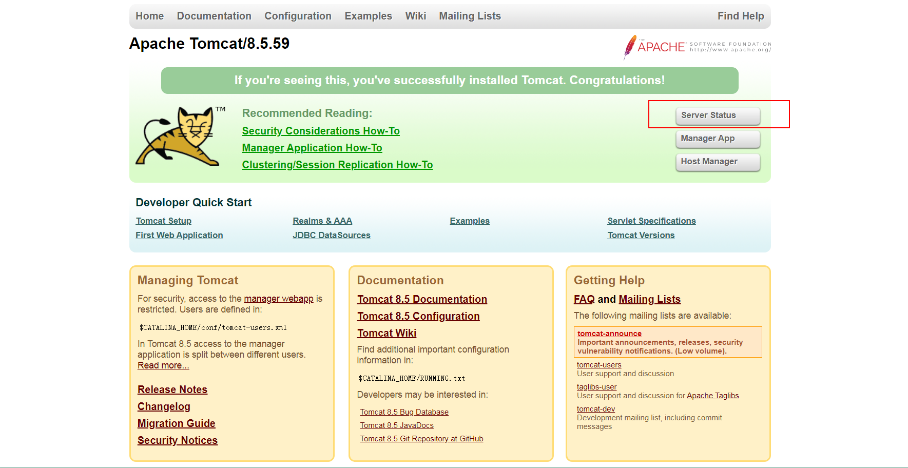908x468 pixels.
Task: Open the Servlet Specifications link
Action: pos(651,221)
